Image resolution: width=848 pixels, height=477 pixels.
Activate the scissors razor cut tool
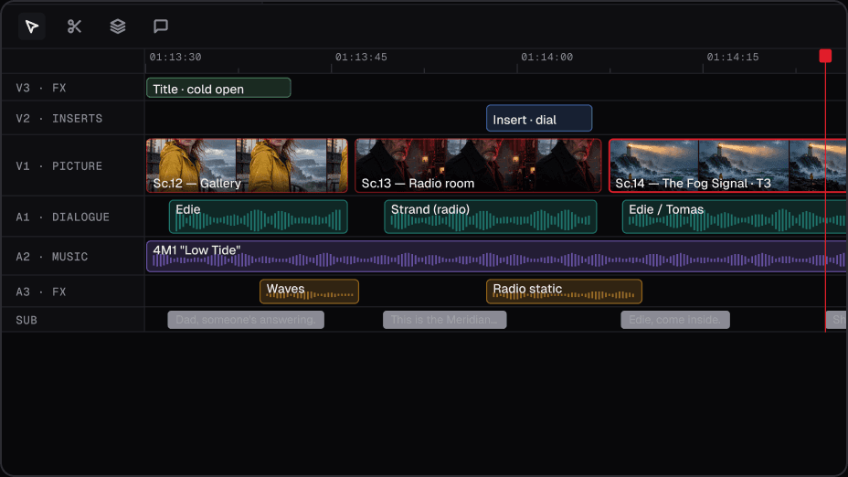click(x=75, y=26)
